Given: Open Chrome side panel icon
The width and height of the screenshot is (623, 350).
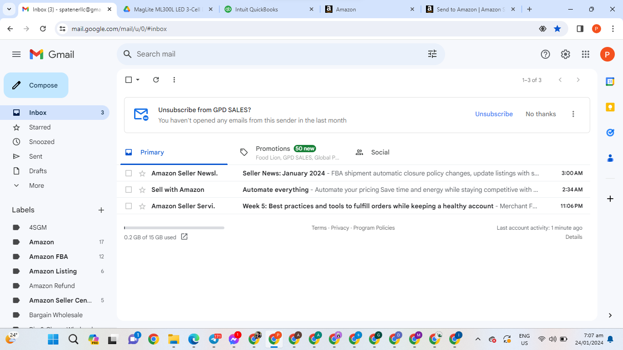Looking at the screenshot, I should 580,29.
